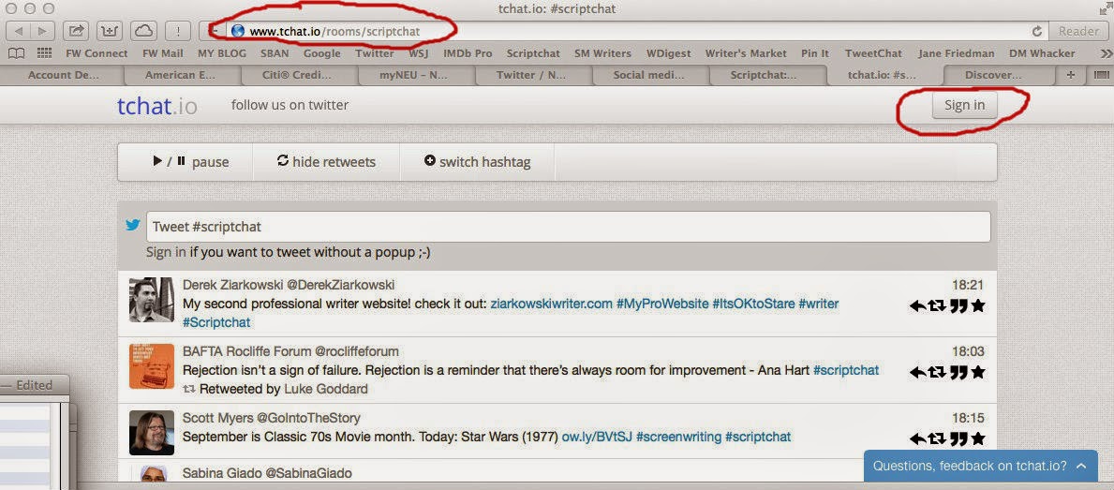This screenshot has width=1114, height=490.
Task: Go back with Safari back arrow
Action: (19, 31)
